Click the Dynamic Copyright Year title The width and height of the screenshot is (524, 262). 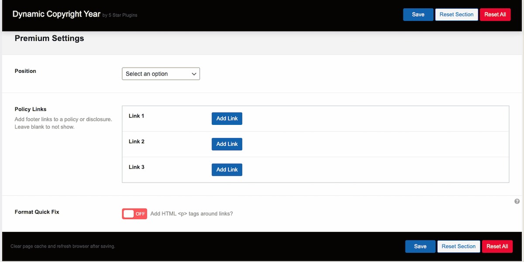[56, 14]
